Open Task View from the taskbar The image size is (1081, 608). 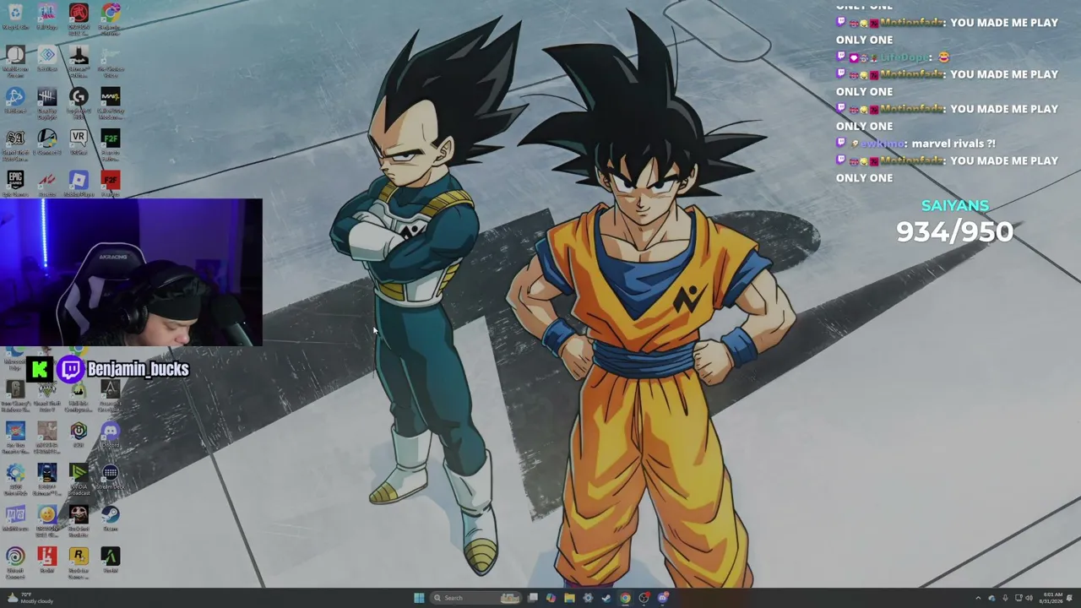(x=533, y=598)
